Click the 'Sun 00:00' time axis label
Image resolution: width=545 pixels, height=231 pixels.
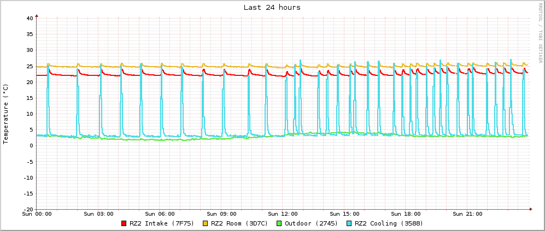37,214
